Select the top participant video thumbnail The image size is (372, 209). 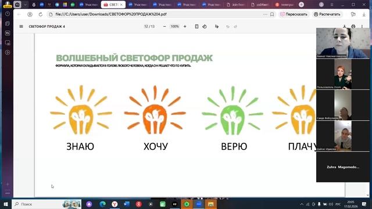click(343, 43)
